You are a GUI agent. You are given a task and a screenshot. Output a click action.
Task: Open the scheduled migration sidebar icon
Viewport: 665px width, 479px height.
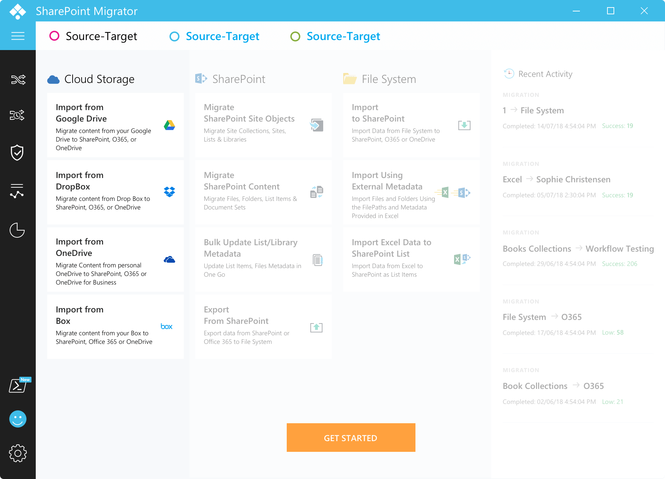point(17,115)
